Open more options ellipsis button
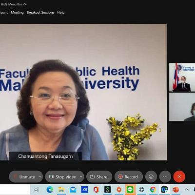The width and height of the screenshot is (195, 195). pyautogui.click(x=165, y=176)
